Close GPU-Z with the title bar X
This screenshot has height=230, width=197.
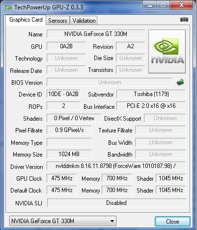181,5
